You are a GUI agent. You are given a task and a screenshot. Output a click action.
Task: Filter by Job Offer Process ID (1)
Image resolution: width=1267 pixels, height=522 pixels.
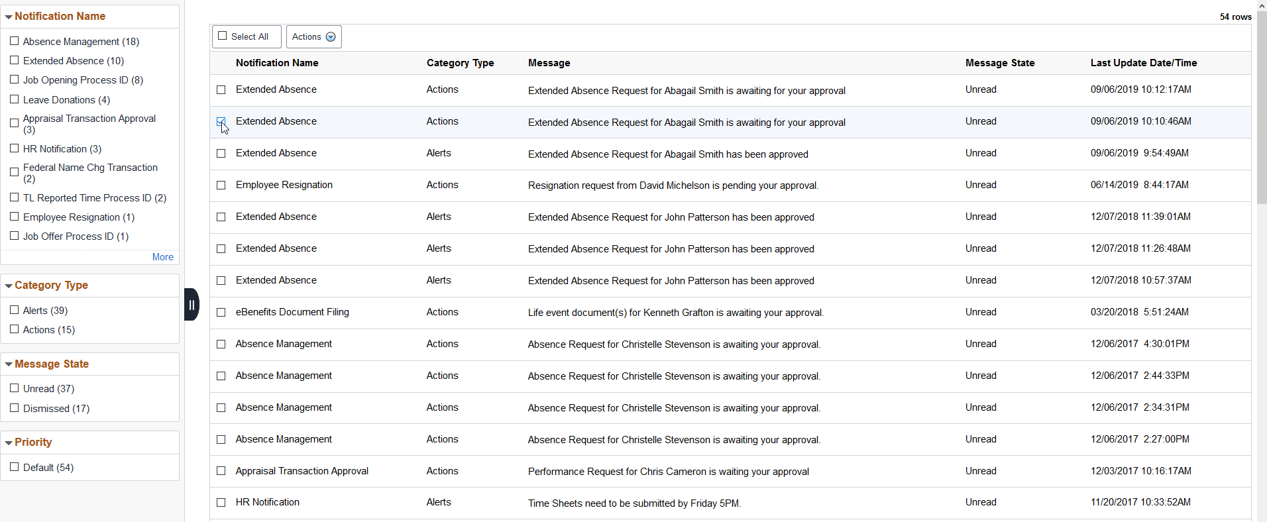[x=14, y=236]
